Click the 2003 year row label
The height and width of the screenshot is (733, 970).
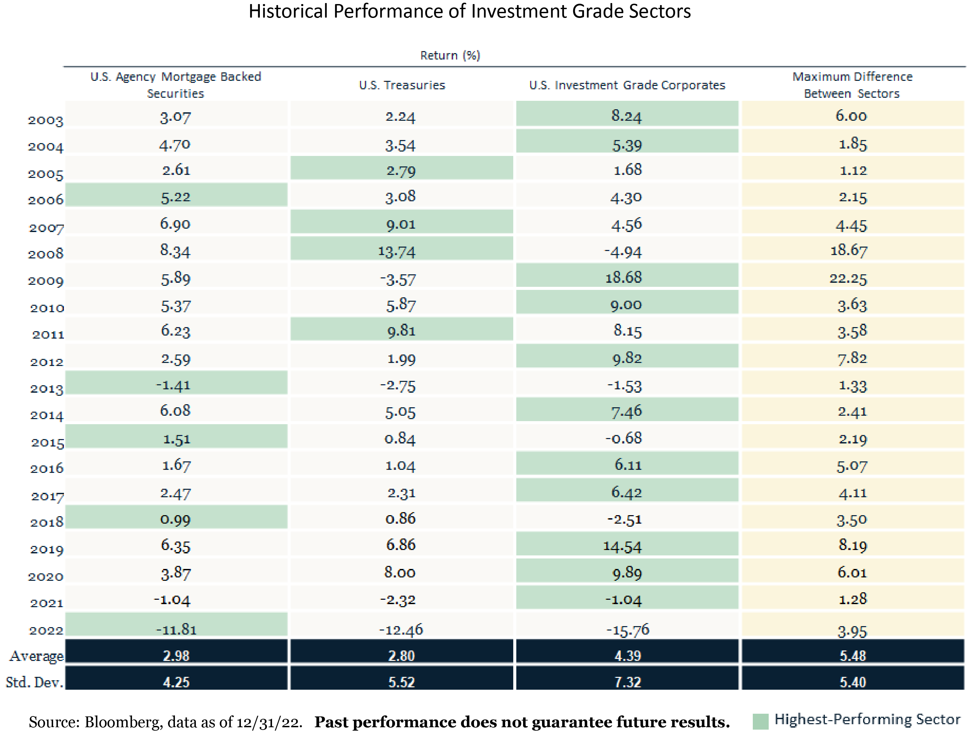pyautogui.click(x=46, y=120)
